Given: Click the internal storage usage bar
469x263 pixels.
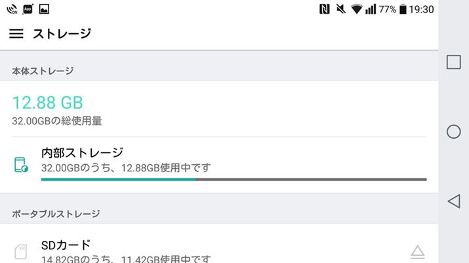Looking at the screenshot, I should [x=233, y=179].
